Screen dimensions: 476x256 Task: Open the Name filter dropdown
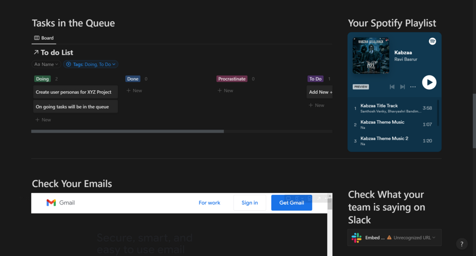click(46, 64)
